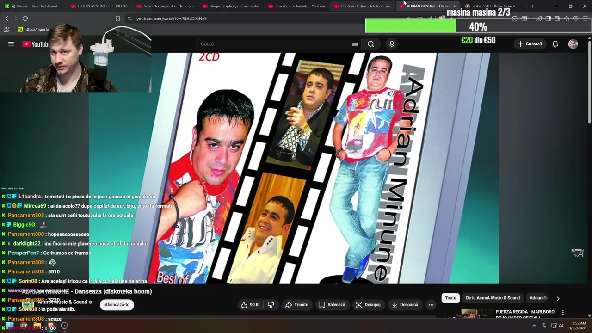This screenshot has height=333, width=592.
Task: Select the Adrian Si... filter chip
Action: point(538,298)
